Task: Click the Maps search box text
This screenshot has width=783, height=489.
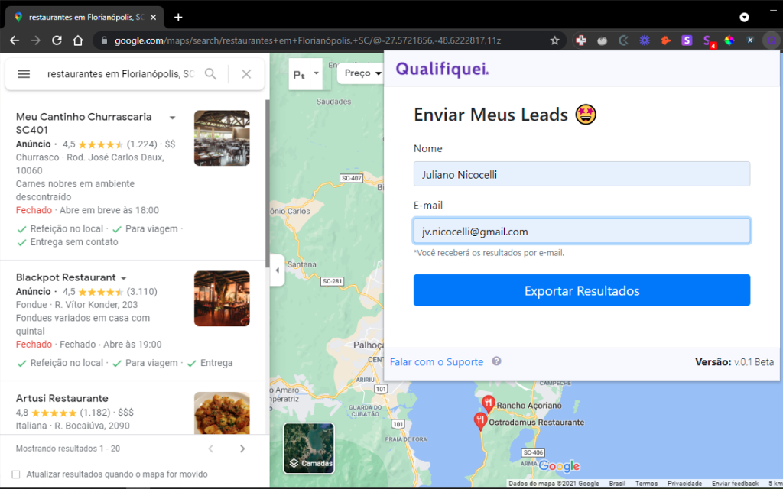Action: coord(121,74)
